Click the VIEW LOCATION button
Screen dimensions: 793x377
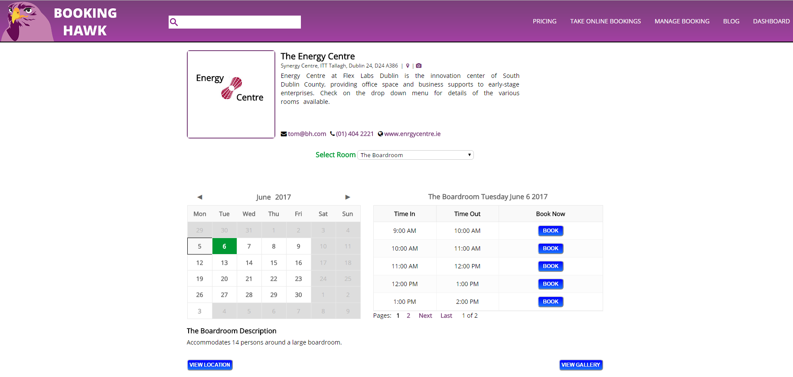tap(210, 365)
